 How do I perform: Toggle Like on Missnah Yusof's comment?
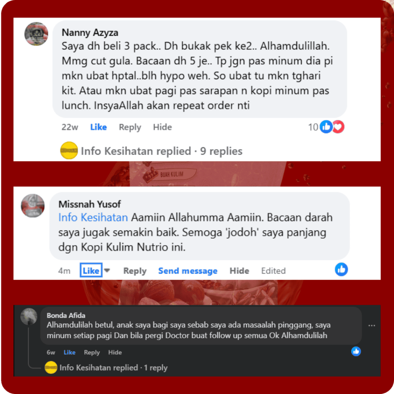pos(91,270)
